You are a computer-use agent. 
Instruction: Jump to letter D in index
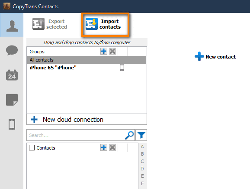pyautogui.click(x=142, y=169)
